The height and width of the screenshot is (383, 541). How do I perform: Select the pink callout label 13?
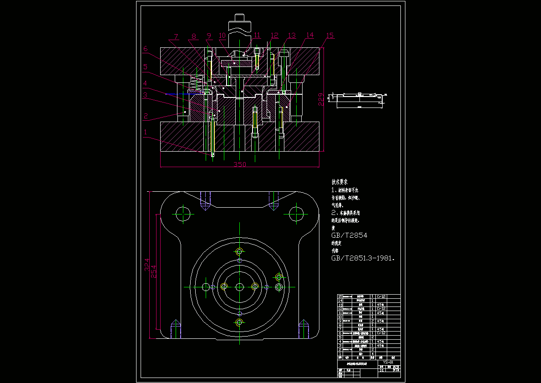point(292,35)
